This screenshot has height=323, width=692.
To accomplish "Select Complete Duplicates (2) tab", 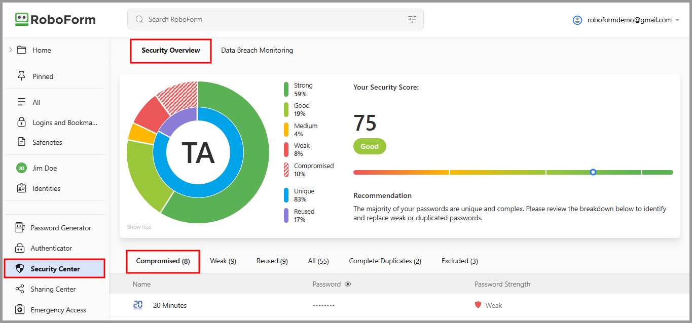I will pos(385,261).
